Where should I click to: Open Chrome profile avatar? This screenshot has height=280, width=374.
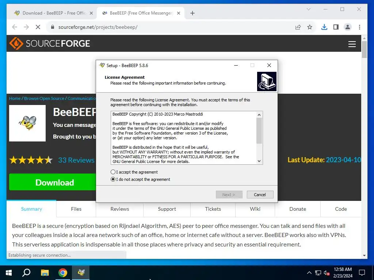pyautogui.click(x=348, y=27)
